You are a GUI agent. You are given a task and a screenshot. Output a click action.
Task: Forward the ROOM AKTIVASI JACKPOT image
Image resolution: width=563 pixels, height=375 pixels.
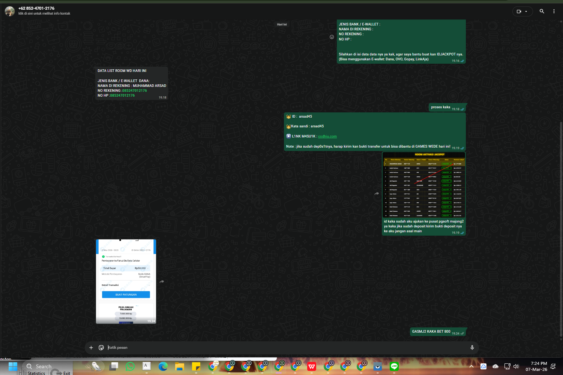point(377,193)
